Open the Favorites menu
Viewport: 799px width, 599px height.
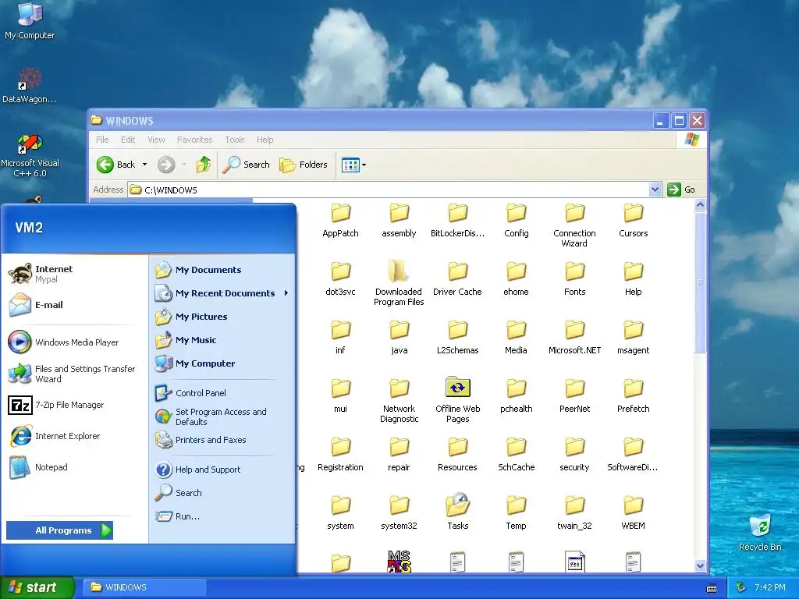(194, 140)
